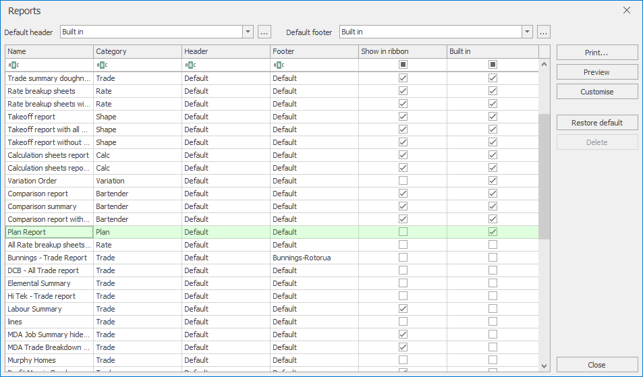Expand the Default header dropdown
643x377 pixels.
[248, 32]
